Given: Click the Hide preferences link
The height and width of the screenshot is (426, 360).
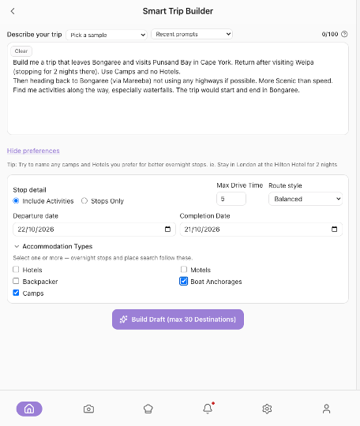Looking at the screenshot, I should tap(33, 151).
